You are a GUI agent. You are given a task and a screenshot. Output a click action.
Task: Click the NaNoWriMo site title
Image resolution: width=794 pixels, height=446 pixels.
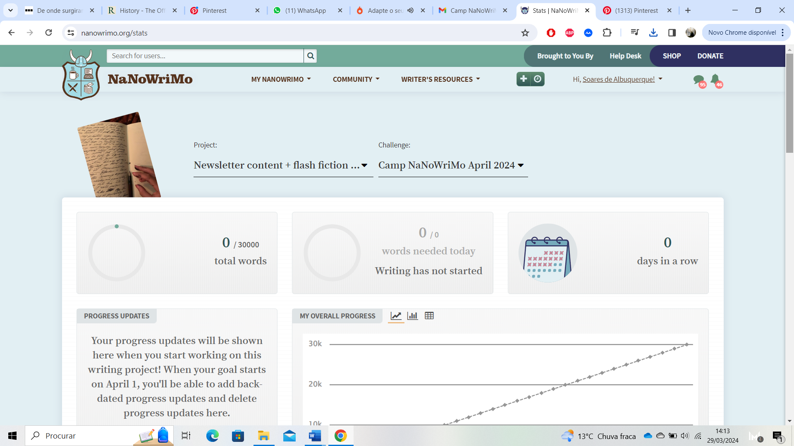pyautogui.click(x=150, y=79)
